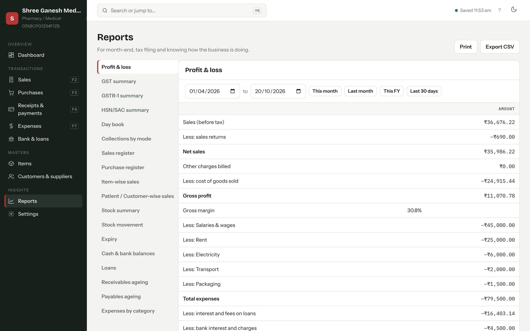Click the Print button

[x=466, y=47]
